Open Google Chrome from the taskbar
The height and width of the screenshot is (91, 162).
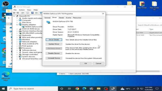pyautogui.click(x=77, y=89)
